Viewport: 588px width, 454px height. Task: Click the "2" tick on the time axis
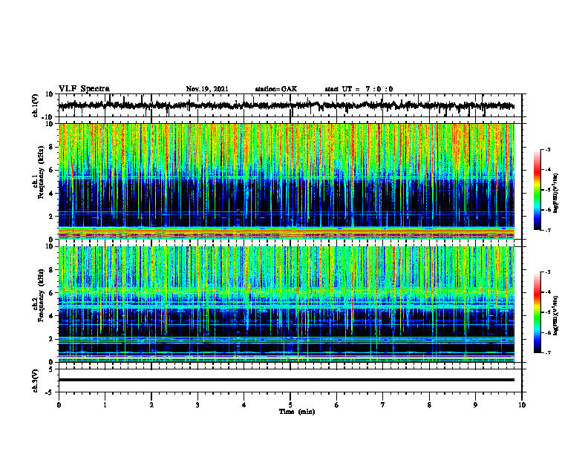coord(151,405)
